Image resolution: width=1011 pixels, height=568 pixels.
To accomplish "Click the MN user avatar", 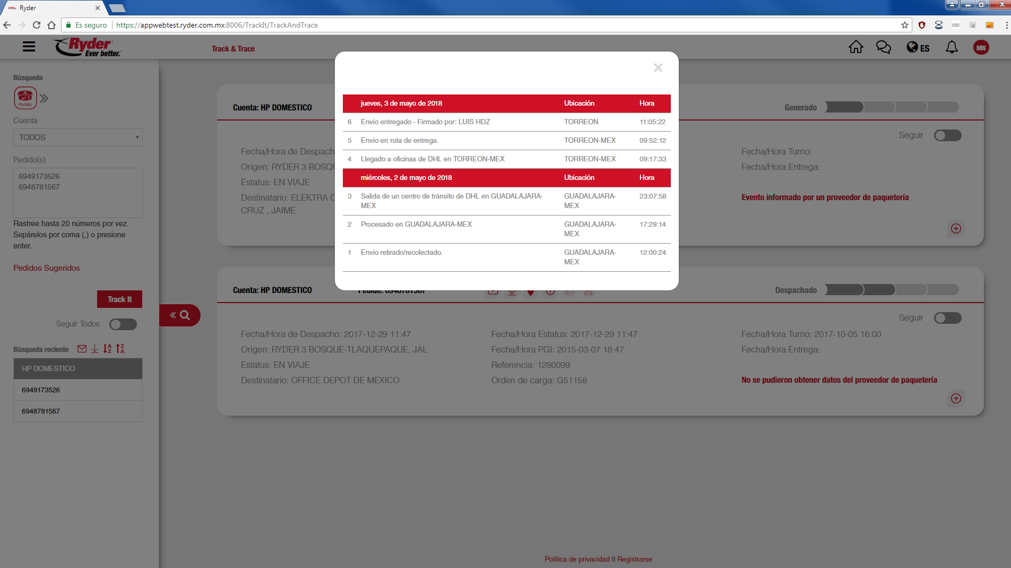I will point(981,48).
